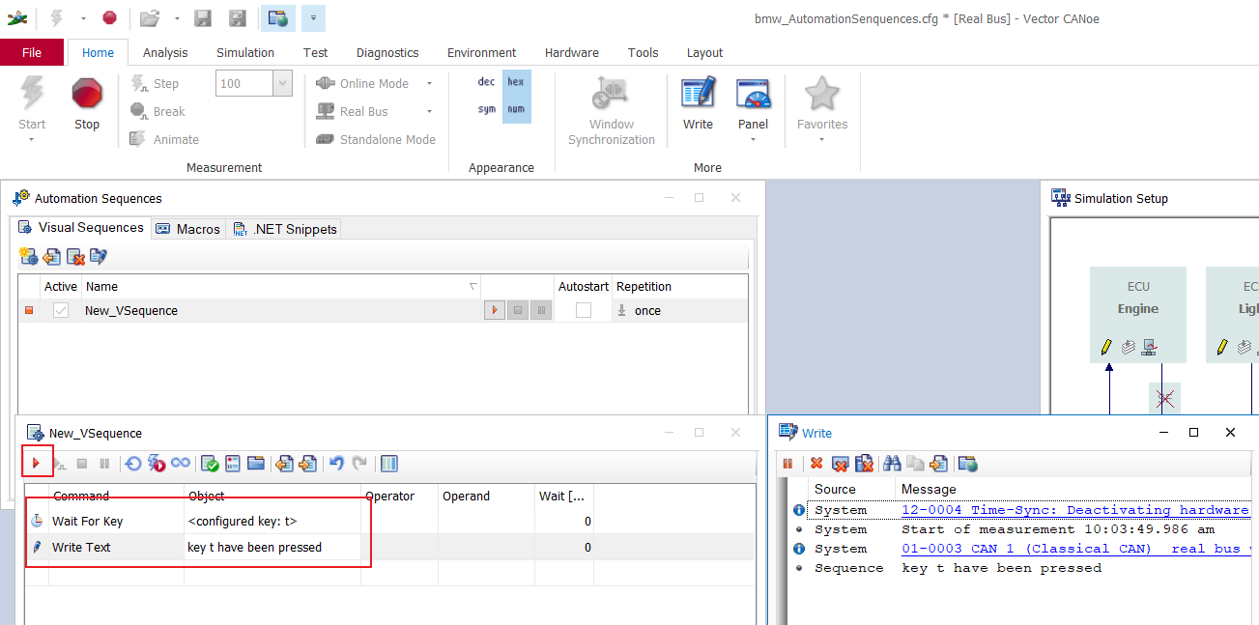1259x625 pixels.
Task: Open the Write window from ribbon
Action: click(698, 104)
